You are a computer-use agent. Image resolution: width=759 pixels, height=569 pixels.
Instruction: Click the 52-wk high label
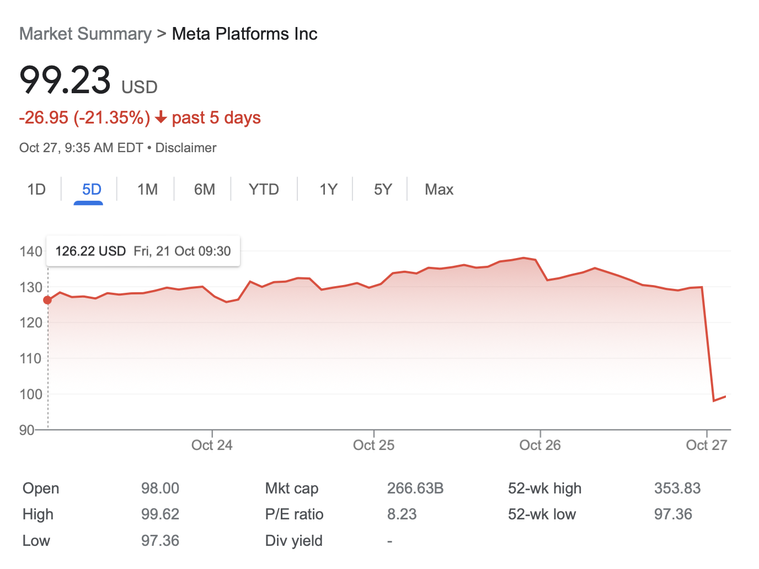point(545,489)
